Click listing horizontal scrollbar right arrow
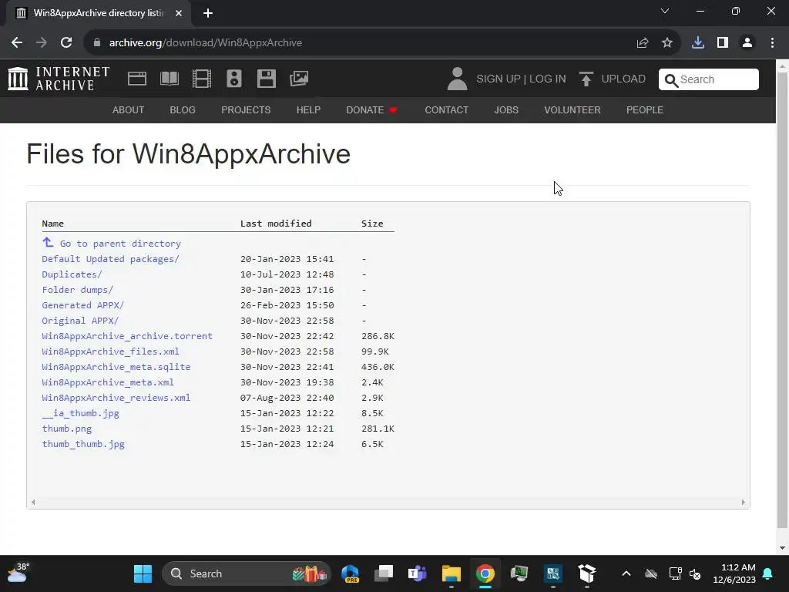This screenshot has width=789, height=592. (744, 502)
